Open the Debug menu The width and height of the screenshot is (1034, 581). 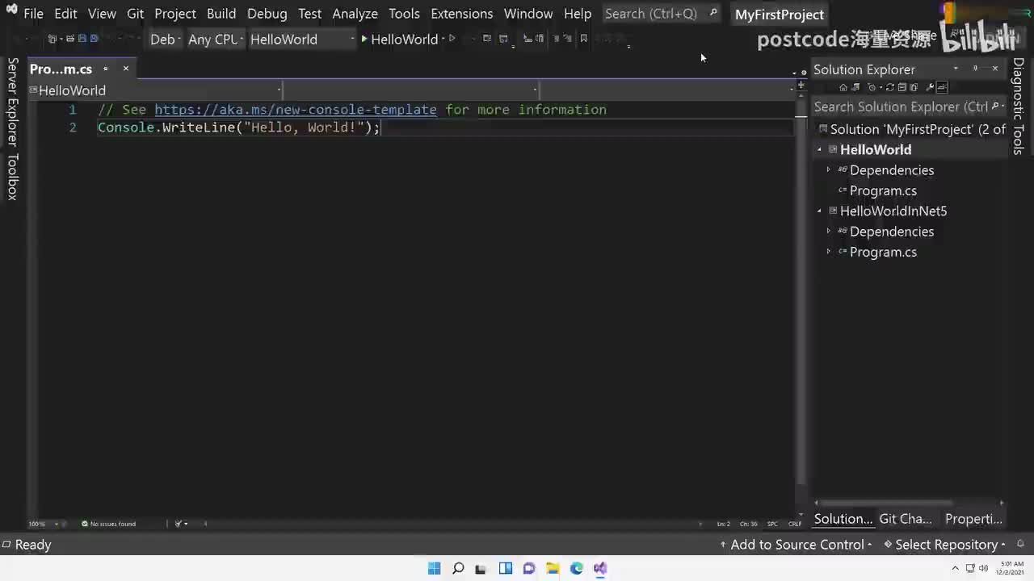[267, 14]
